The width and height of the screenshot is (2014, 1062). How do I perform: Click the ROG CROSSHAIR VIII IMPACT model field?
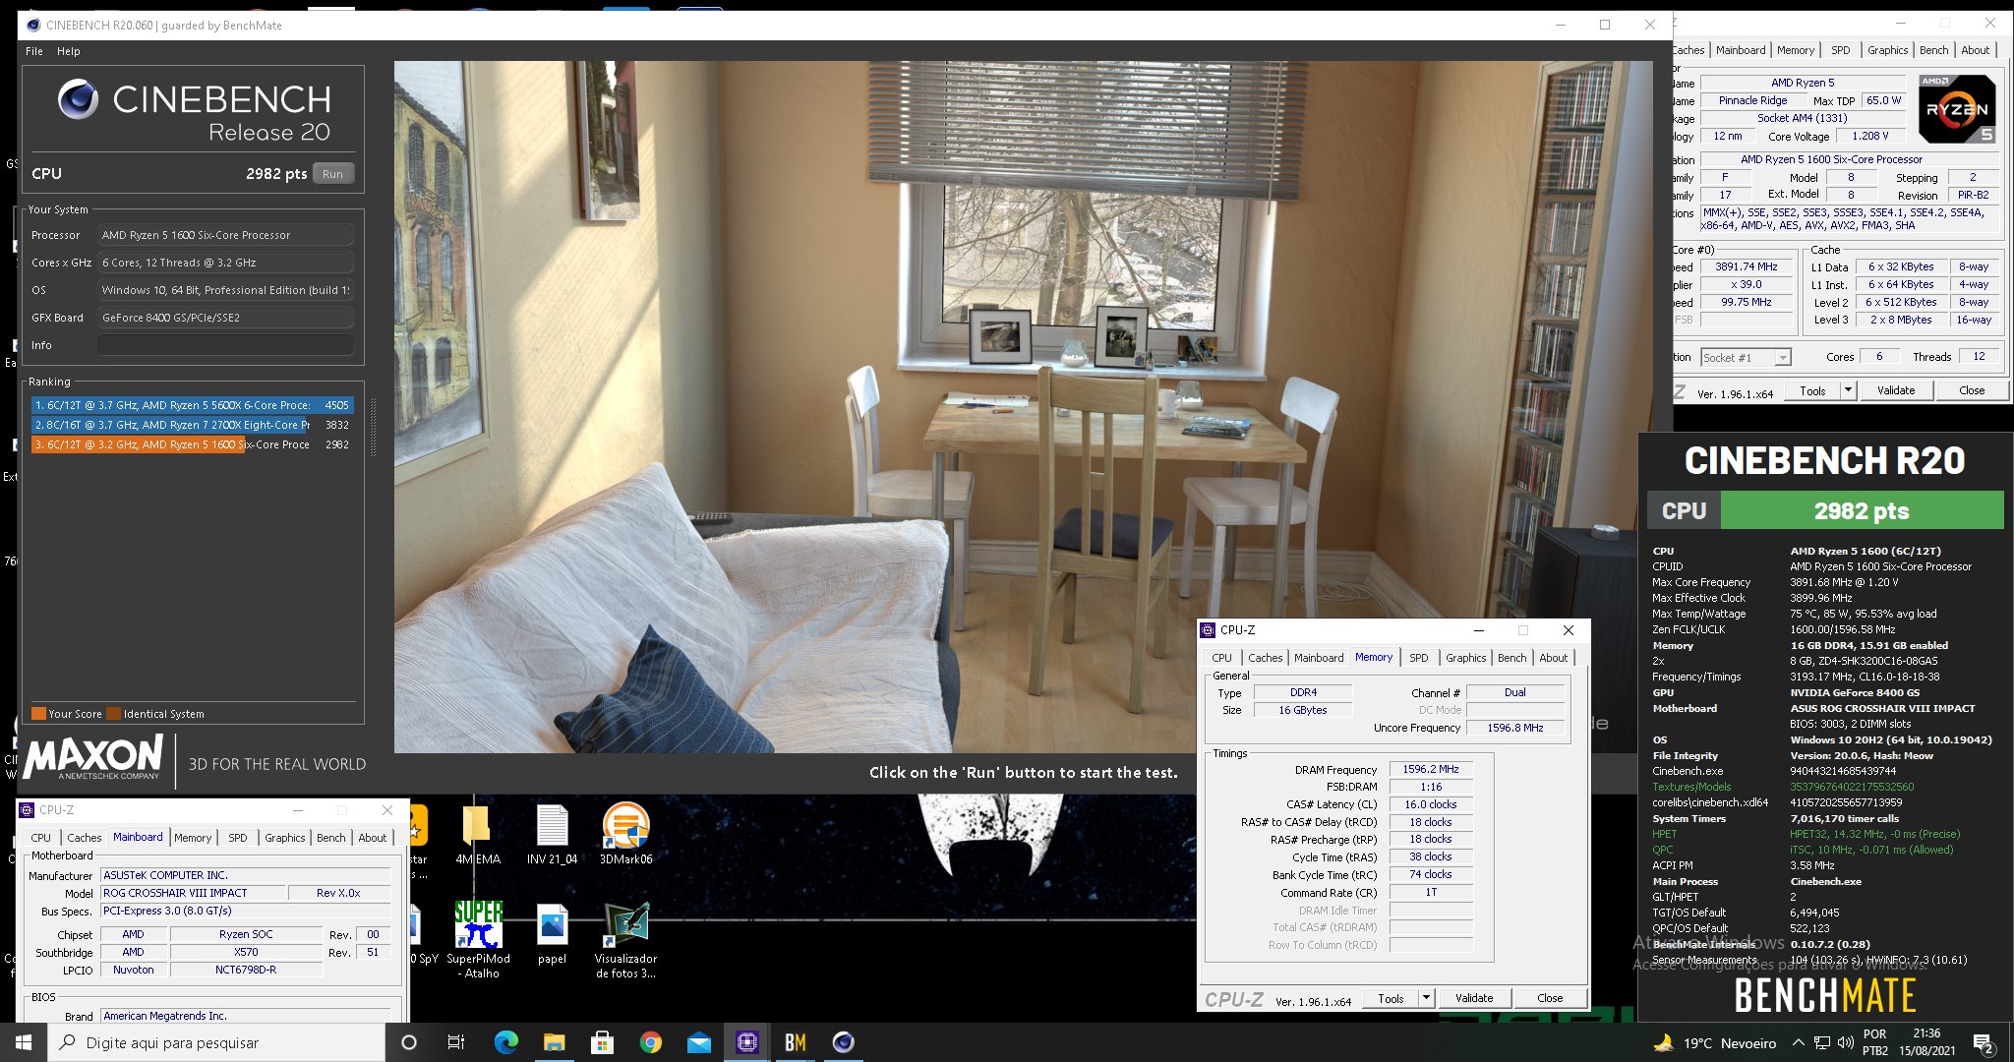tap(194, 893)
